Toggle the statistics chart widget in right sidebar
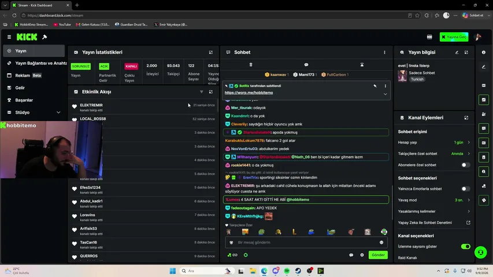This screenshot has height=277, width=493. pyautogui.click(x=484, y=100)
